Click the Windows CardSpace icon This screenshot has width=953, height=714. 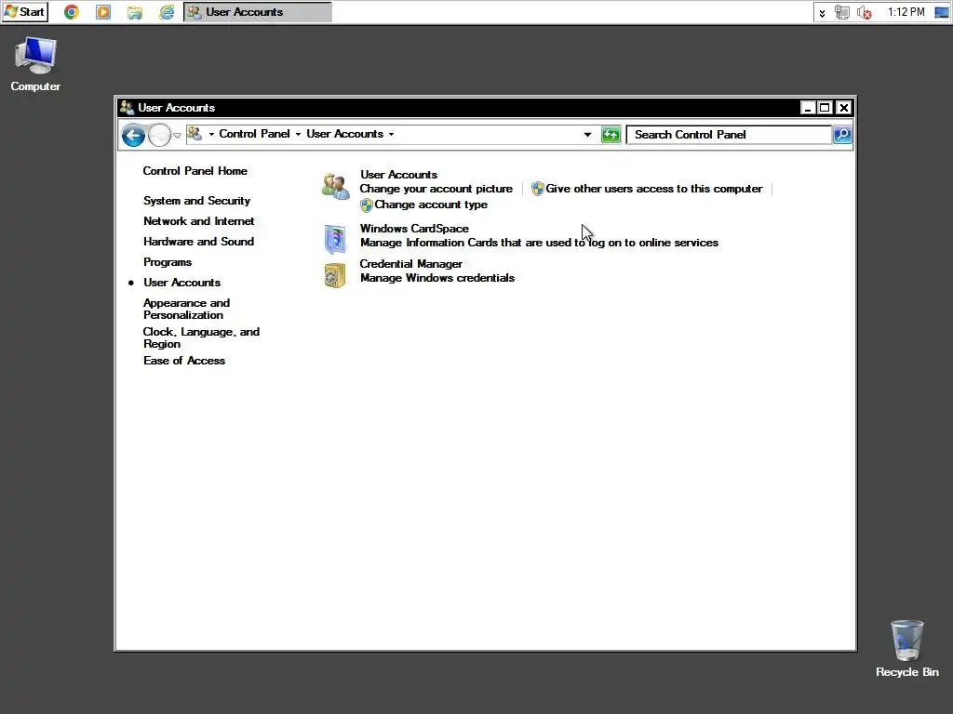[x=335, y=239]
